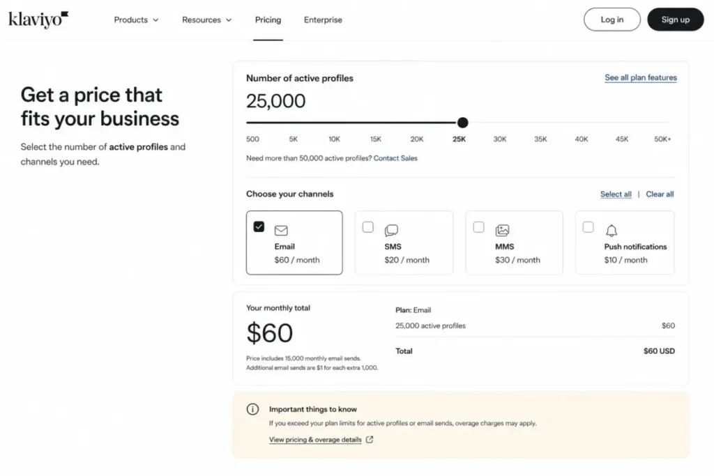
Task: Select the SMS $20 / month card
Action: [404, 243]
